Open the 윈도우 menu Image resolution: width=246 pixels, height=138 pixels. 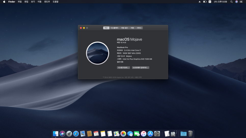tap(47, 2)
